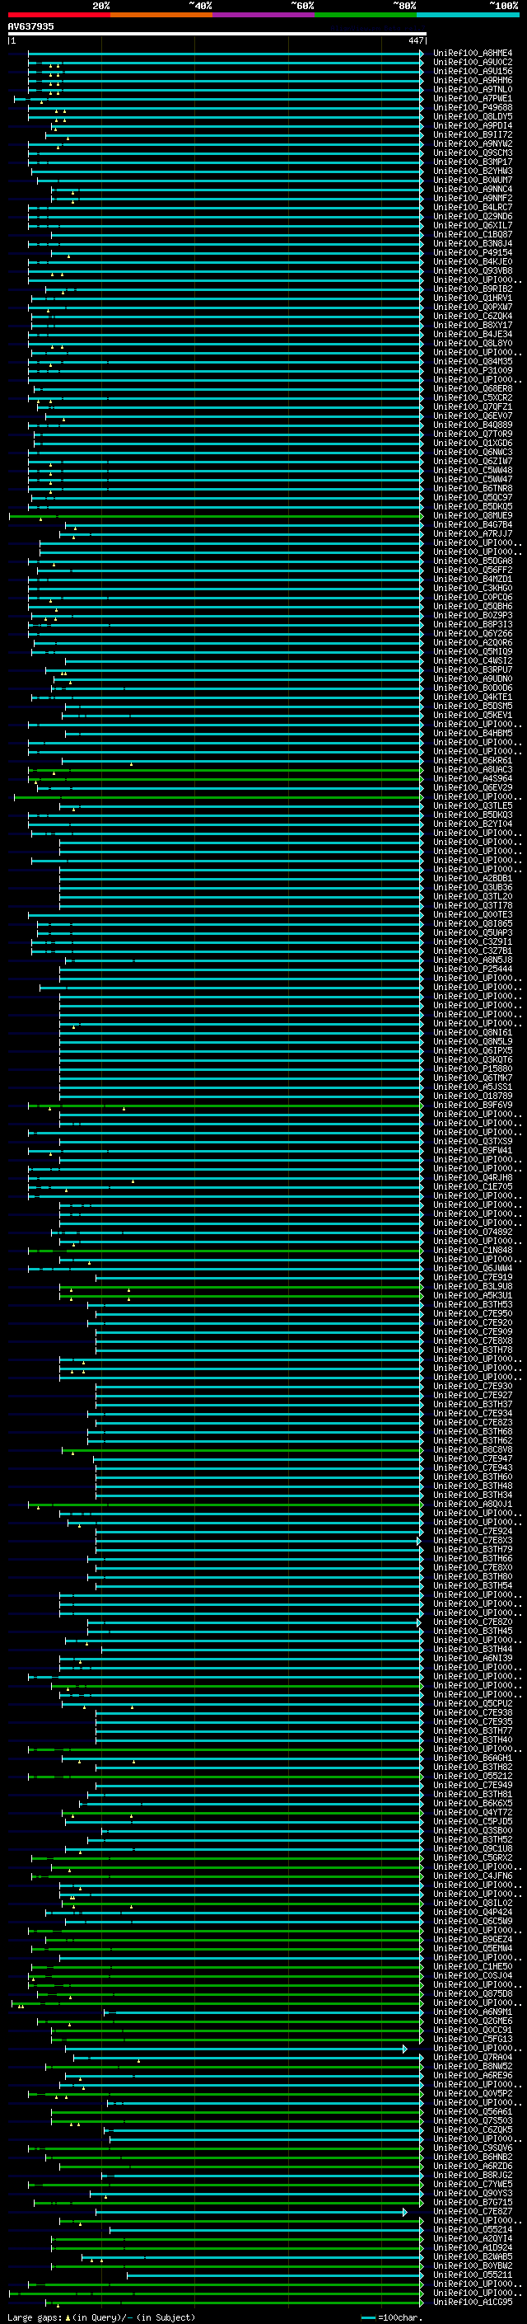
Task: Open hit UniRef100_A8HME4
Action: [473, 54]
